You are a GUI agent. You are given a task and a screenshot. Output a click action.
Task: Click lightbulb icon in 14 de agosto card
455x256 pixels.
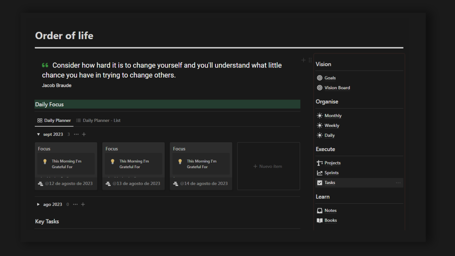[180, 161]
